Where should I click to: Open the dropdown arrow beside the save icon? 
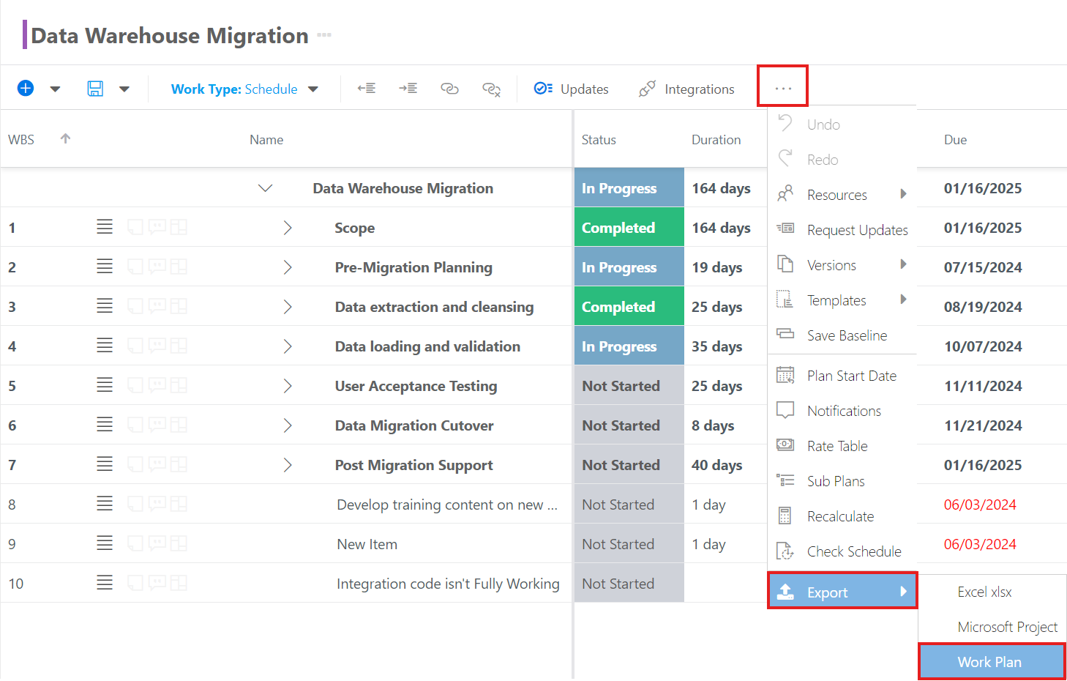point(124,89)
